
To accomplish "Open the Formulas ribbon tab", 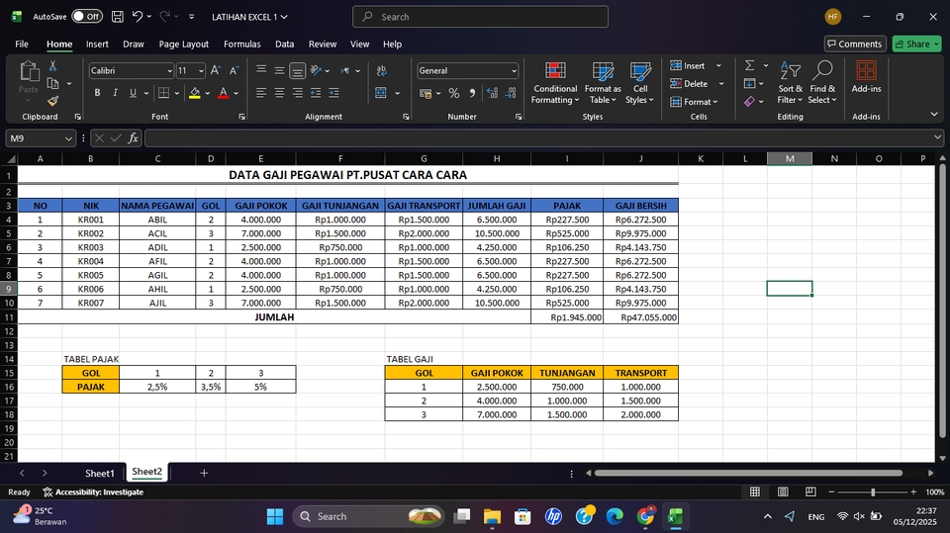I will (241, 44).
